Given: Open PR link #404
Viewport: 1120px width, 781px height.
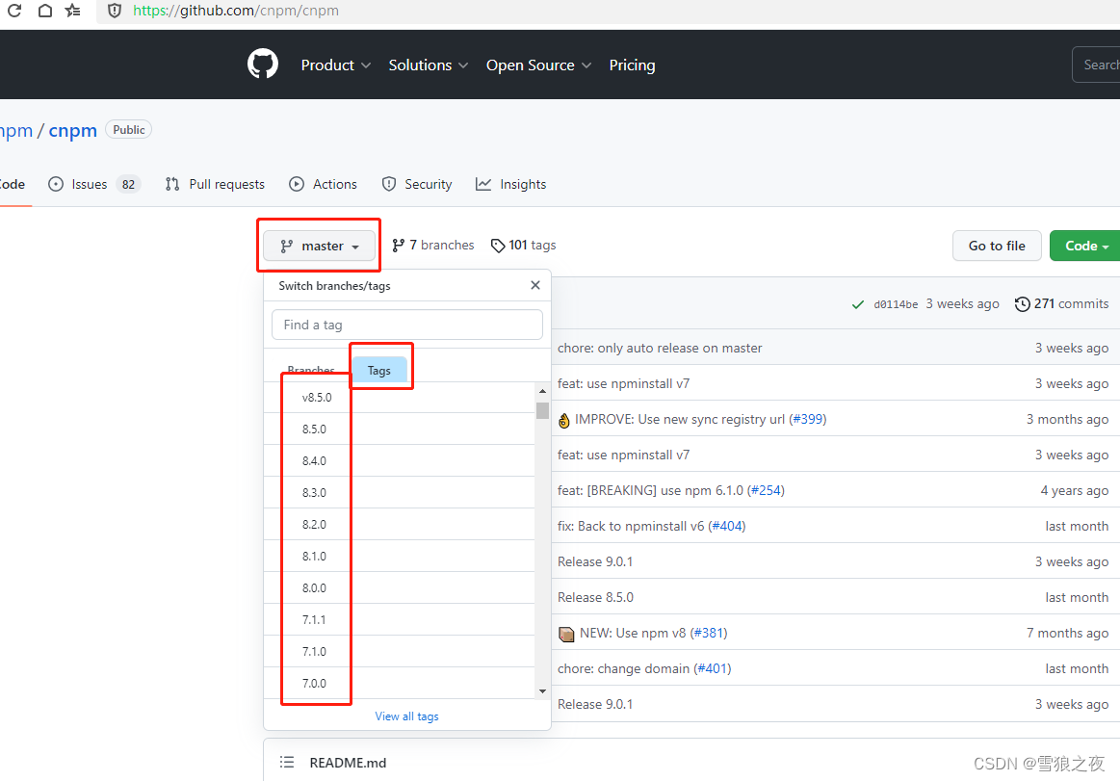Looking at the screenshot, I should (728, 527).
